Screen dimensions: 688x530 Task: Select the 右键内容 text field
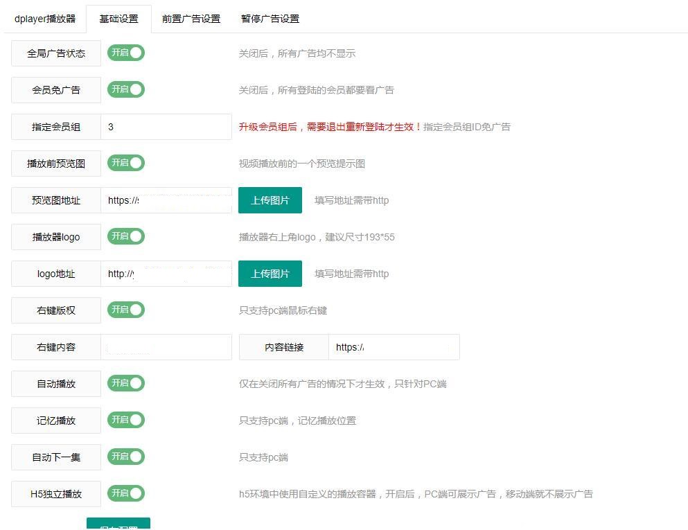[166, 346]
